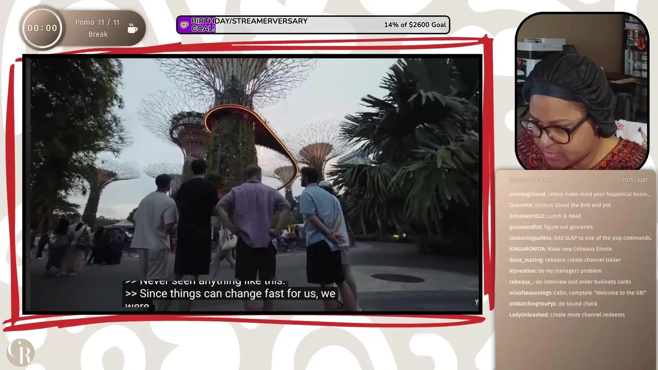Click the "Since things can change fast" caption

pos(230,294)
